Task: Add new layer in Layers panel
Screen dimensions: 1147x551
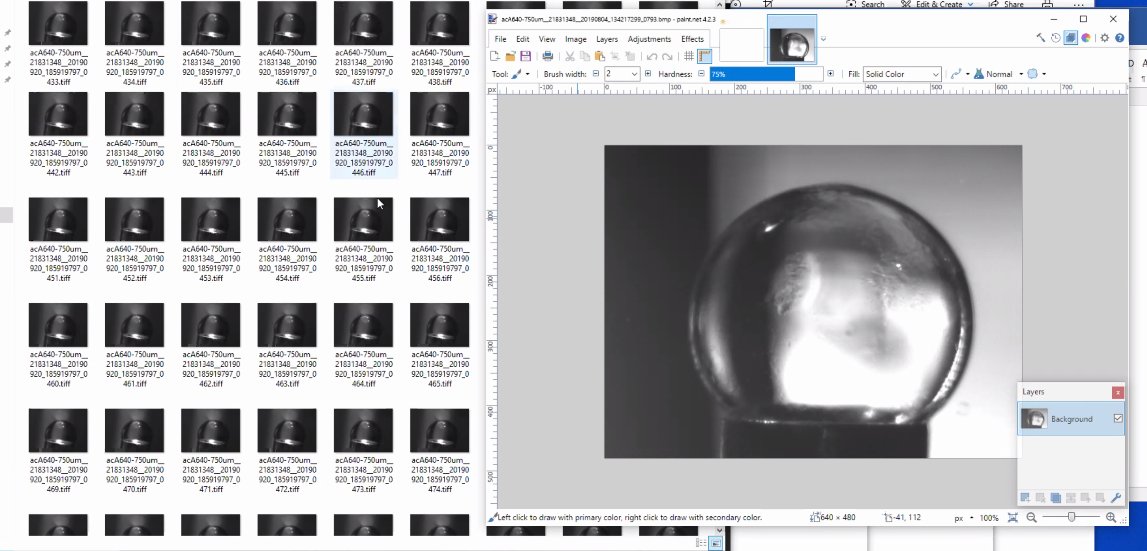Action: click(x=1025, y=498)
